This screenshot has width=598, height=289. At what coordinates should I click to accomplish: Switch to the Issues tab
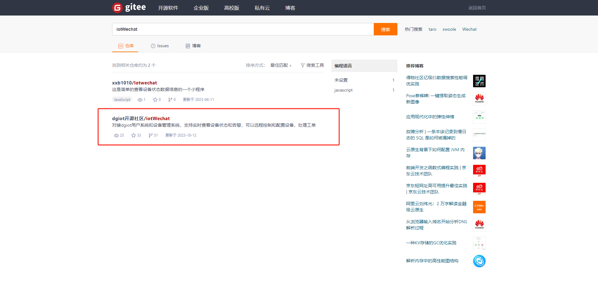coord(160,46)
